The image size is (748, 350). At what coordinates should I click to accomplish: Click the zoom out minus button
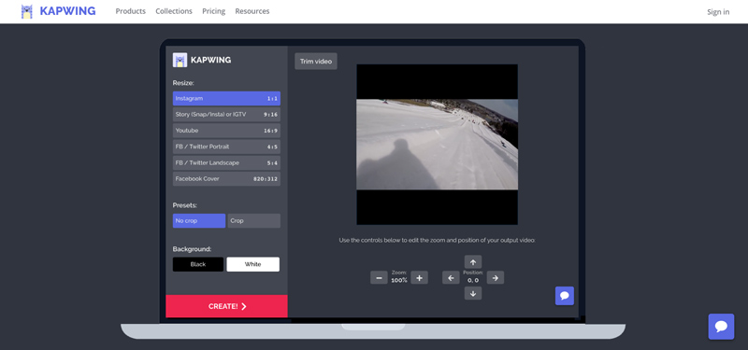(379, 277)
